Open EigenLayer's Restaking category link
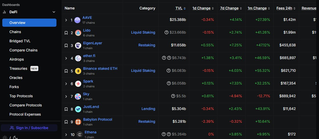319x139 pixels. pyautogui.click(x=147, y=45)
